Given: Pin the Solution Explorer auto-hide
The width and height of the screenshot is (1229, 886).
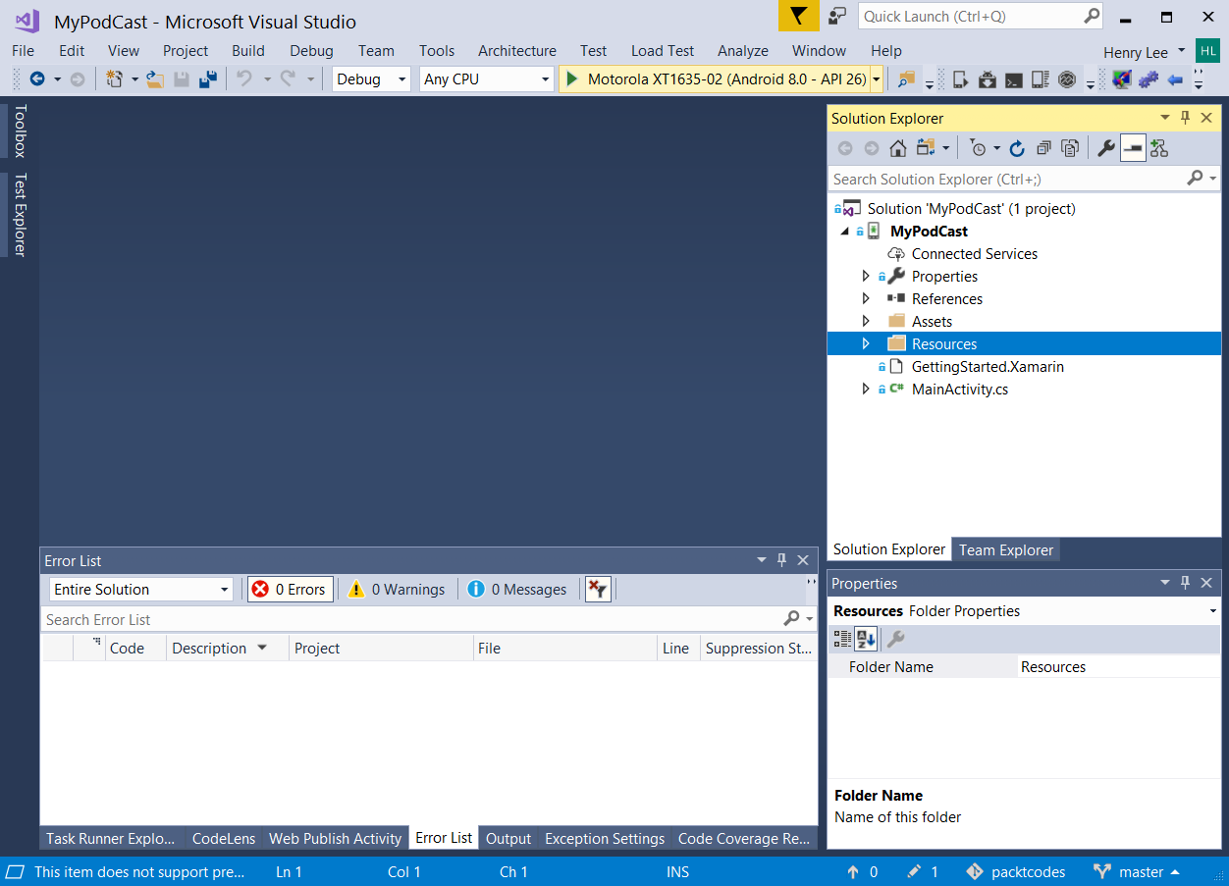Looking at the screenshot, I should tap(1185, 118).
